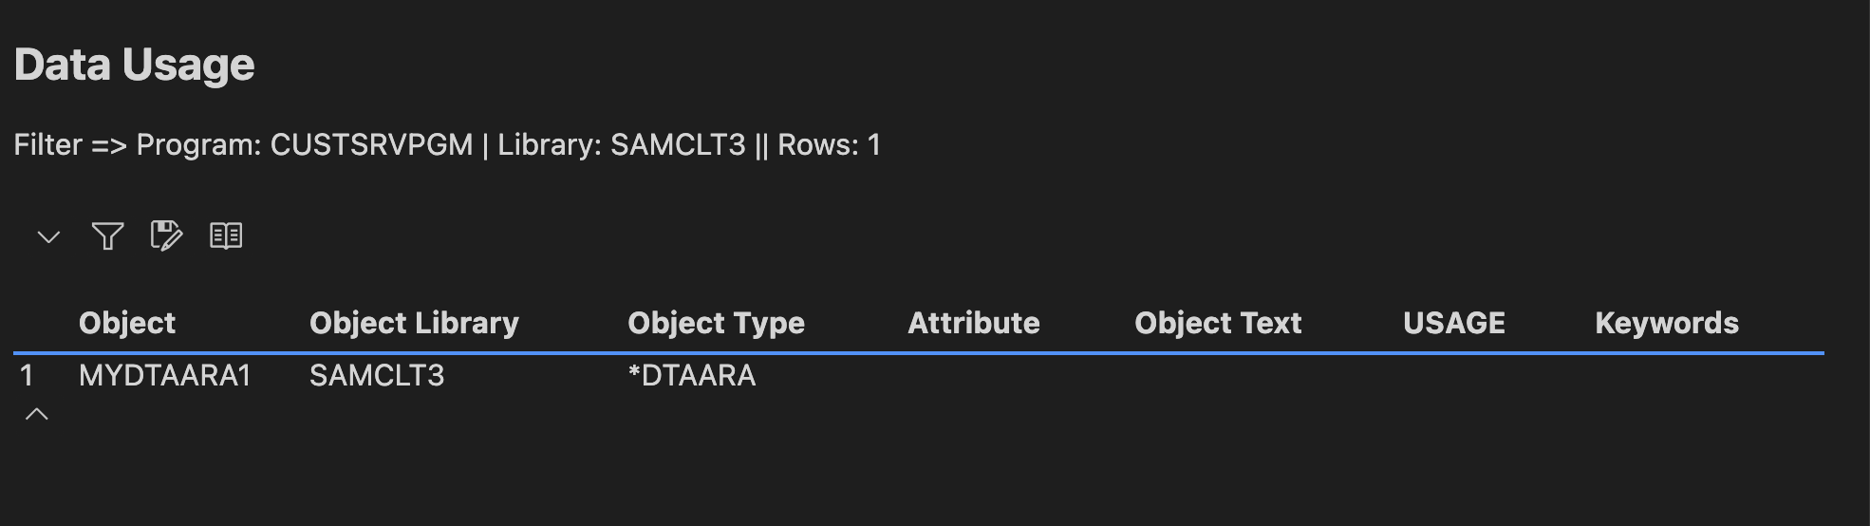Click the Object Text column header
This screenshot has width=1870, height=526.
pos(1218,323)
